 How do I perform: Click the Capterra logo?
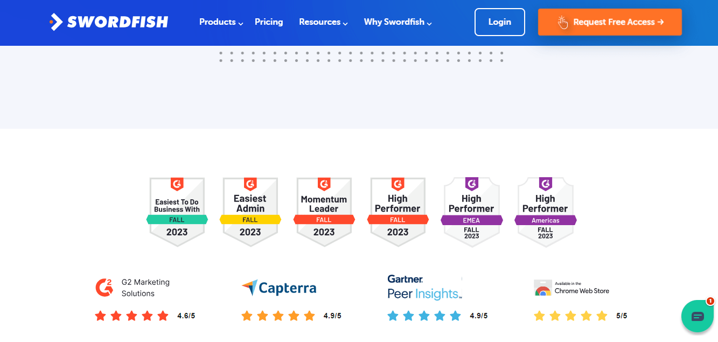pyautogui.click(x=279, y=287)
